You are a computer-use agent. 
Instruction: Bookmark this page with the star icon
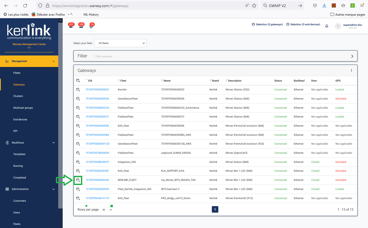[x=254, y=5]
